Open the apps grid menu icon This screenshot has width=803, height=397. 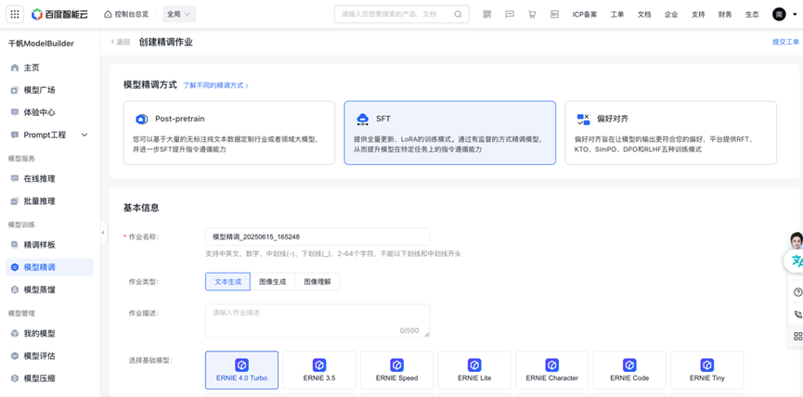click(x=14, y=14)
